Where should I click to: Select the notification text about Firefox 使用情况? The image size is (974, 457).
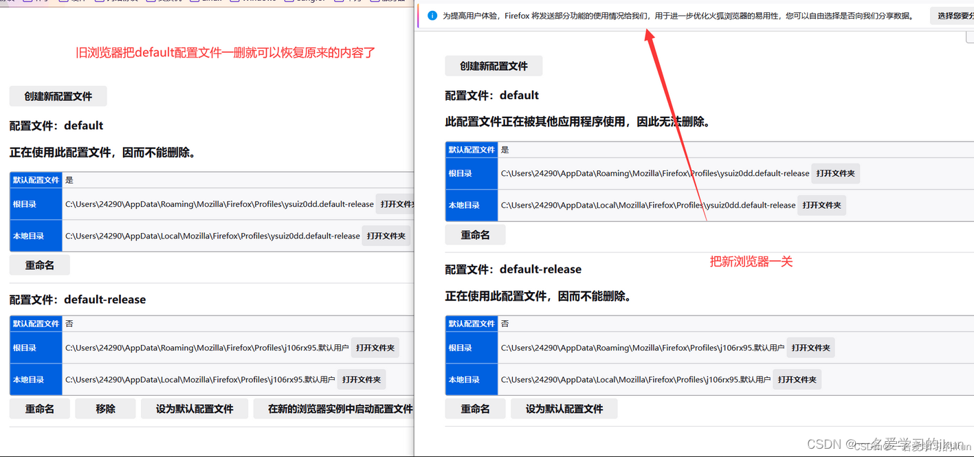coord(678,15)
